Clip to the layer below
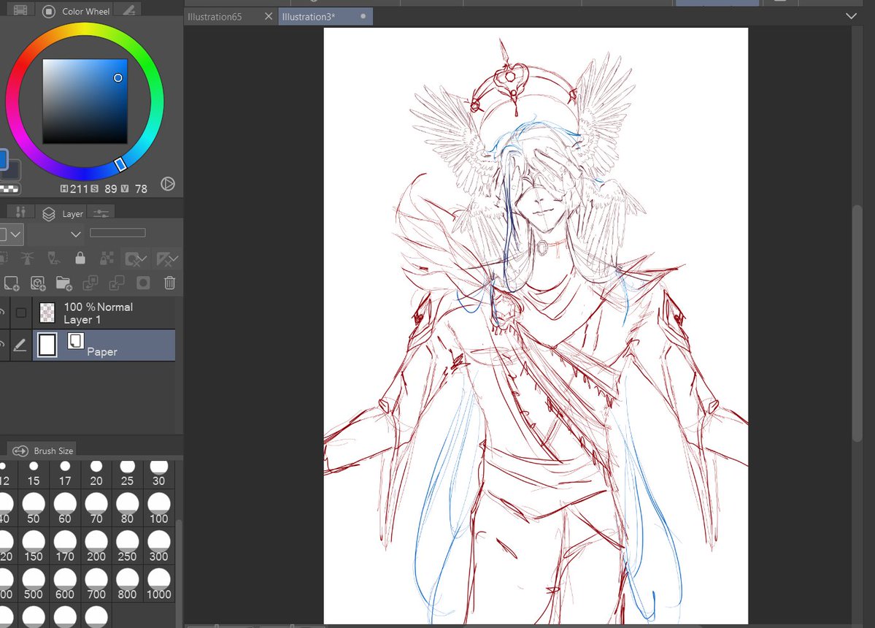The width and height of the screenshot is (875, 628). [4, 259]
